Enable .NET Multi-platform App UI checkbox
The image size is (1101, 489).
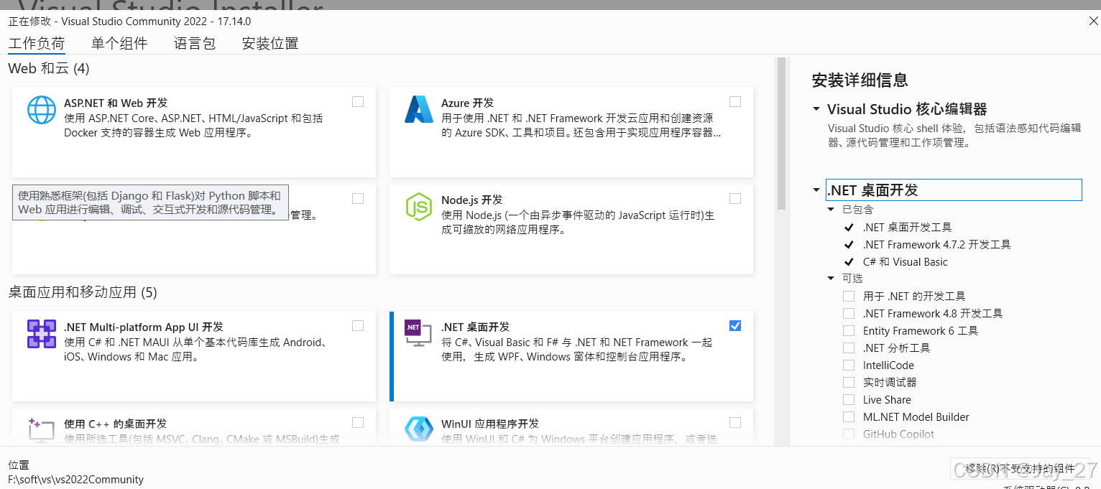pos(358,326)
